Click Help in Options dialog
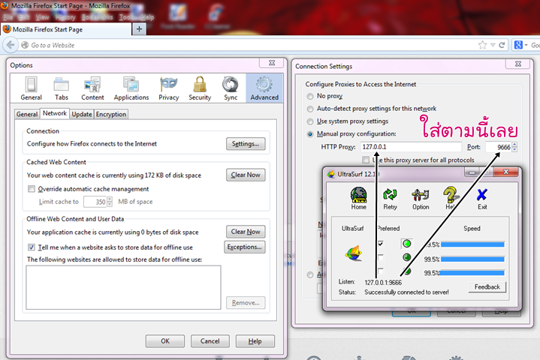 click(255, 341)
